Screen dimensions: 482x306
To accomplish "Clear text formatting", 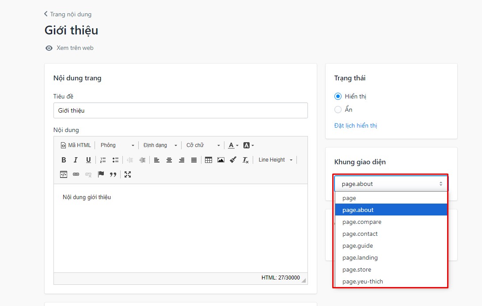I will [245, 160].
